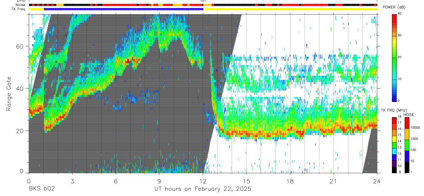Image resolution: width=424 pixels, height=196 pixels.
Task: Click the blue 11–12 MHz TX FRQ segment
Action: coord(394,157)
